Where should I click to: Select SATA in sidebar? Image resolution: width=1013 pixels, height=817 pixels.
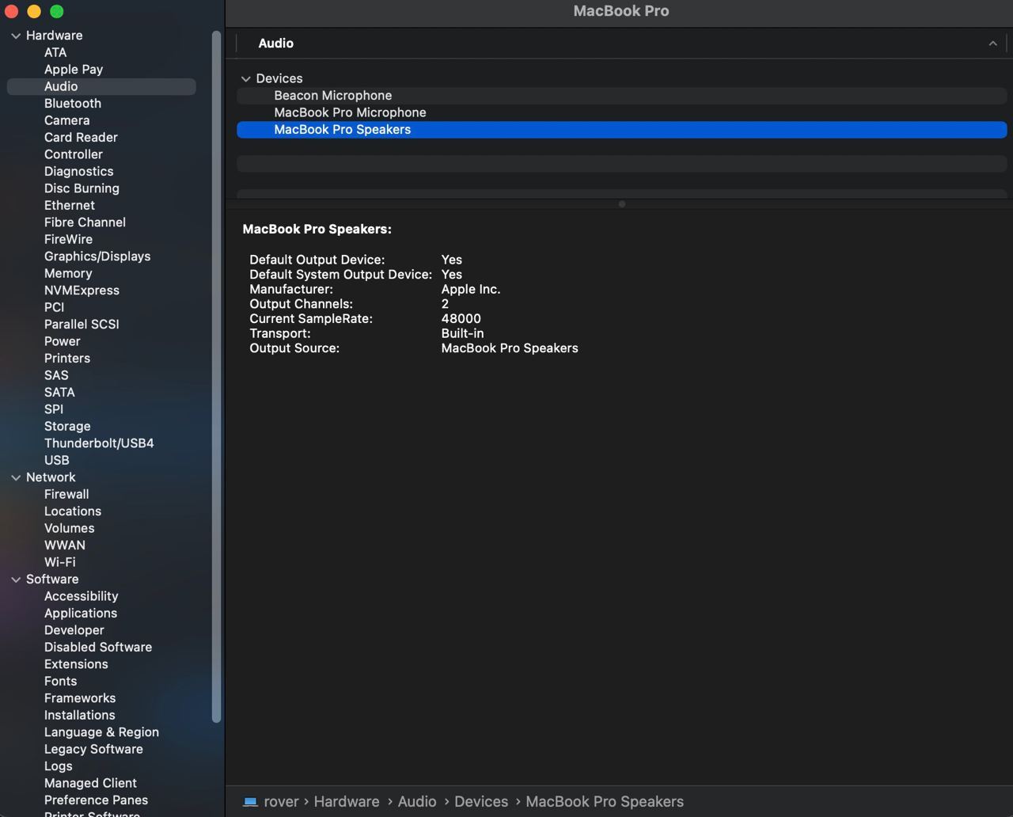click(x=59, y=393)
